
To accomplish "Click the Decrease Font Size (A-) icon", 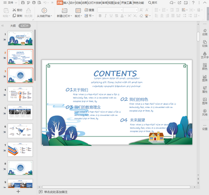I will click(x=147, y=10).
